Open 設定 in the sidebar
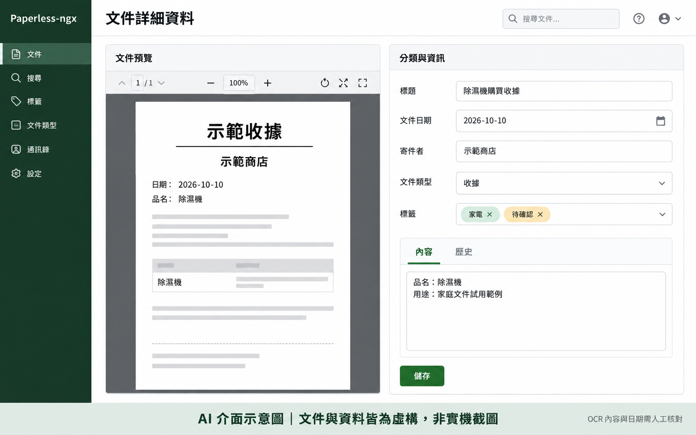The height and width of the screenshot is (435, 696). (46, 174)
